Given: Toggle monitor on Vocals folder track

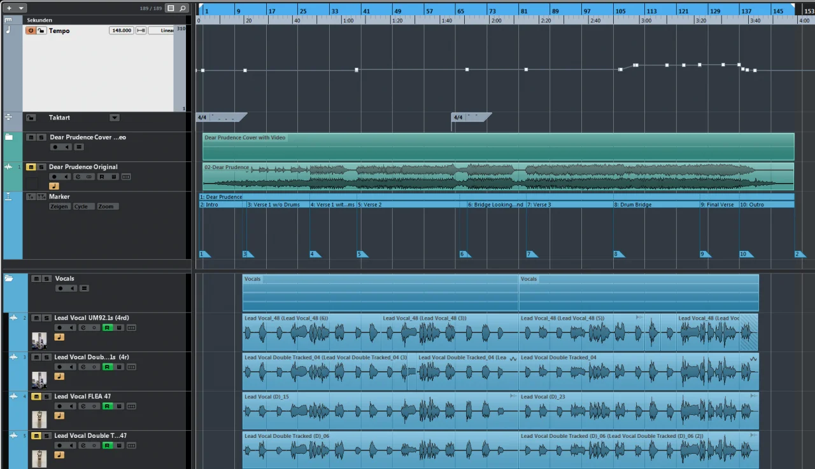Looking at the screenshot, I should tap(72, 289).
